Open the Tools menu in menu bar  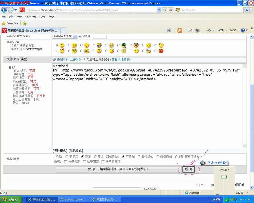point(42,16)
